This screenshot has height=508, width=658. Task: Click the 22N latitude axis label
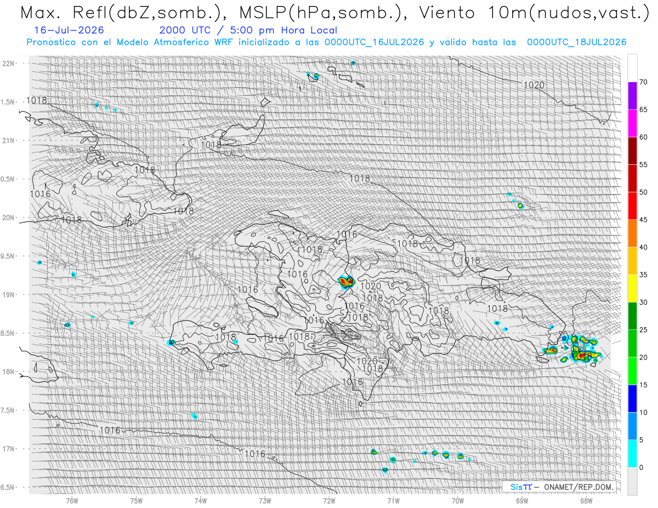(9, 64)
